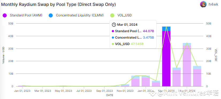Viewport: 221px width, 99px height.
Task: Click the h4wk avatar icon
Action: [203, 4]
